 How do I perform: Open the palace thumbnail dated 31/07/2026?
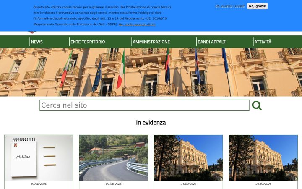click(x=188, y=158)
